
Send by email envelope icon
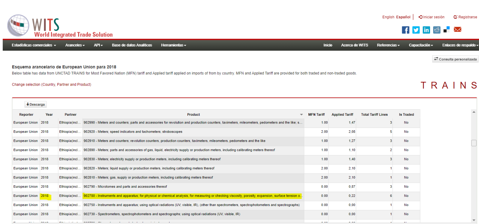pyautogui.click(x=458, y=30)
